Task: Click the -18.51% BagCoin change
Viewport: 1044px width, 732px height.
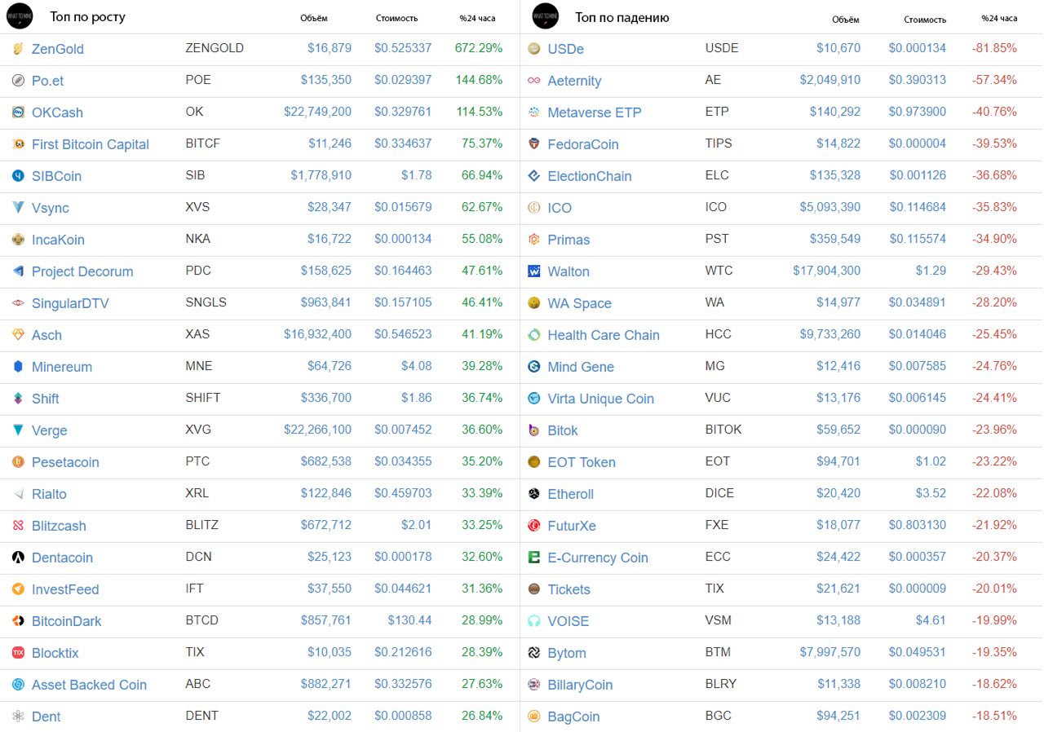Action: click(994, 716)
